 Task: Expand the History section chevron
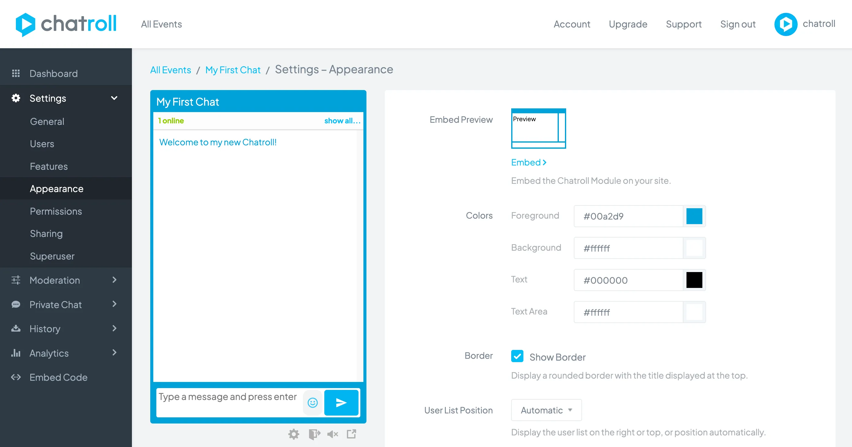pyautogui.click(x=115, y=328)
